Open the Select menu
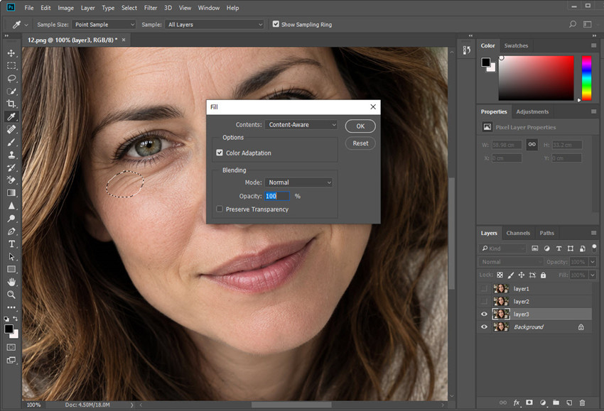 pos(129,8)
